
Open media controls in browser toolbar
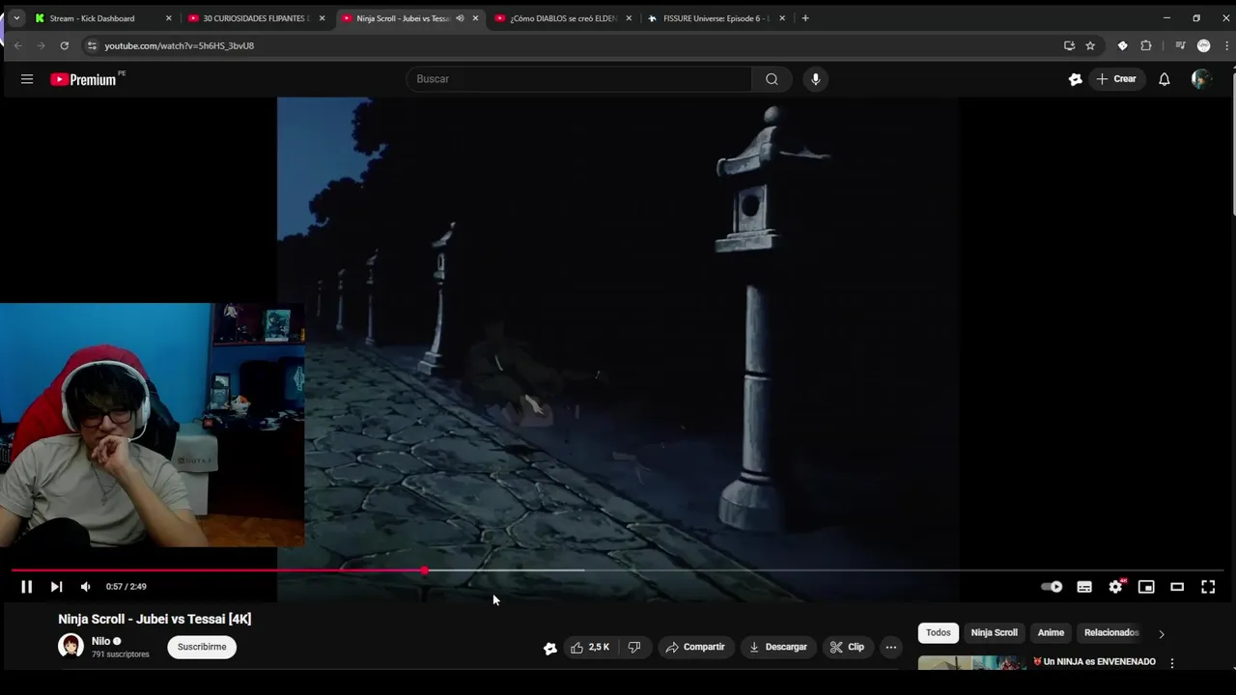tap(1180, 45)
